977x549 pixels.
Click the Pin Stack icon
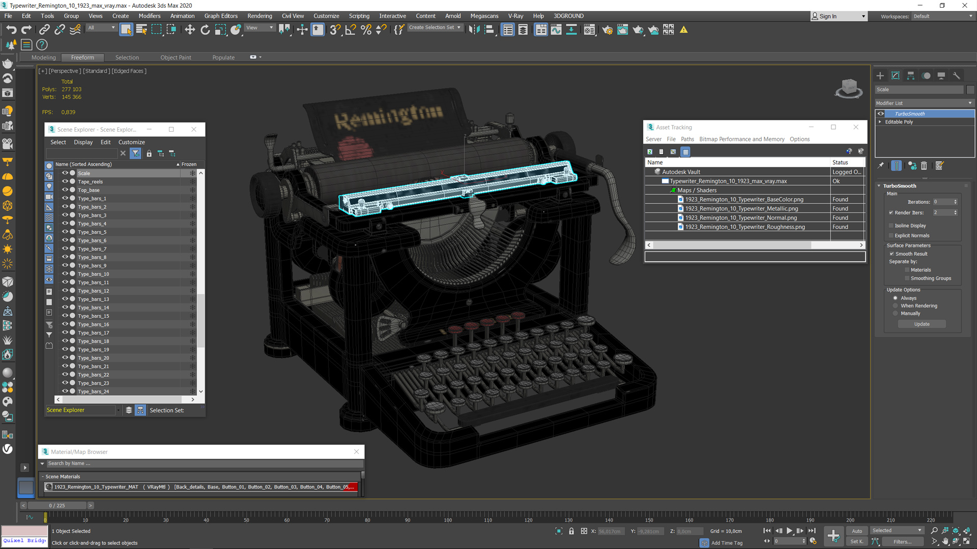coord(881,166)
